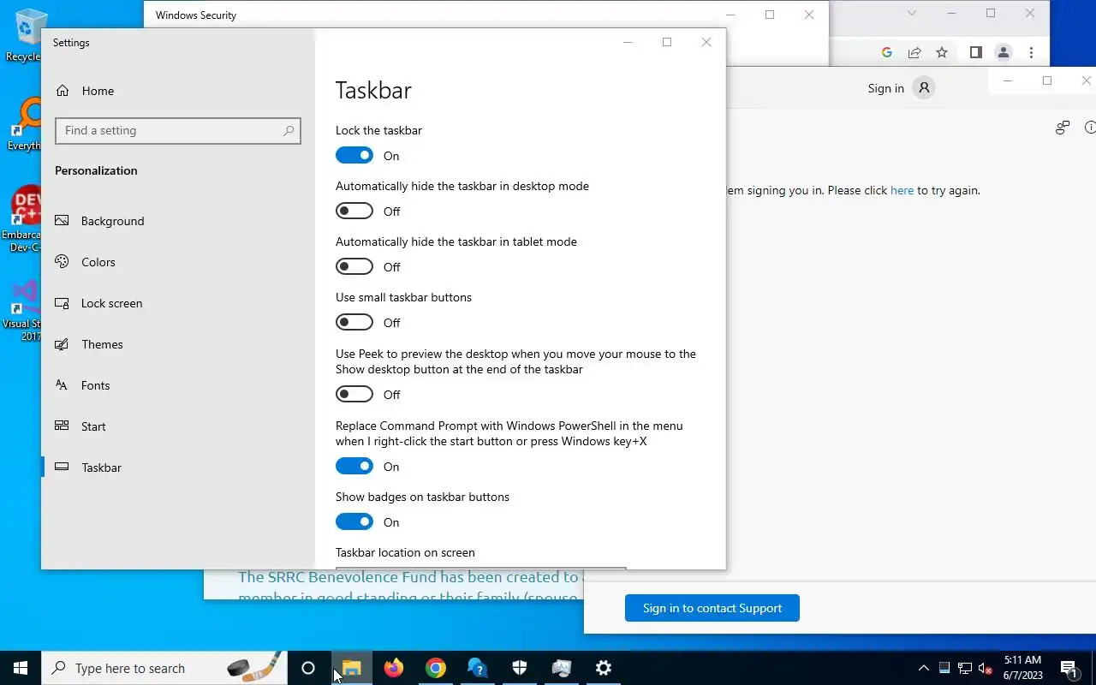Switch to Get Help on the taskbar
This screenshot has width=1096, height=685.
click(478, 668)
